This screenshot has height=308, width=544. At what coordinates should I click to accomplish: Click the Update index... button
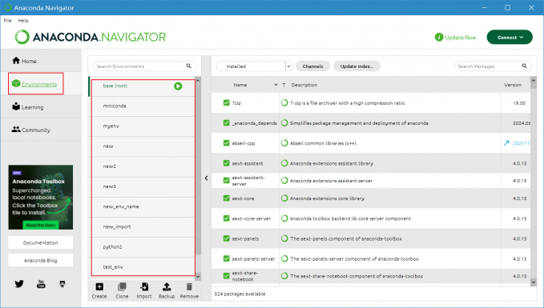[357, 66]
